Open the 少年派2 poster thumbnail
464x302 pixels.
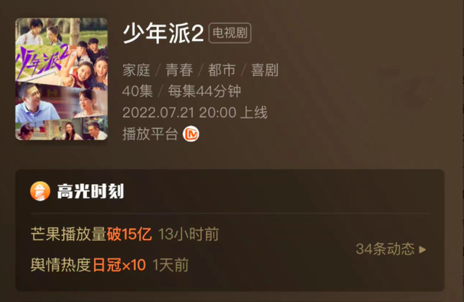[x=61, y=79]
